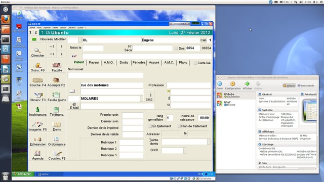This screenshot has width=324, height=182.
Task: Open the Imprimer menu
Action: click(47, 28)
